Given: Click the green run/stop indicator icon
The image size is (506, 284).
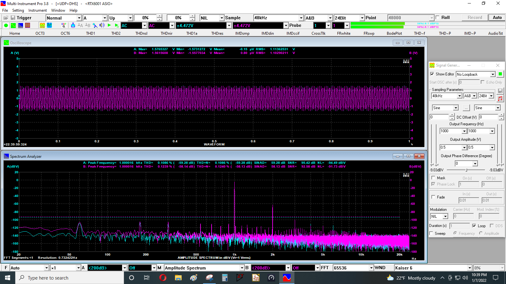Looking at the screenshot, I should pos(6,26).
